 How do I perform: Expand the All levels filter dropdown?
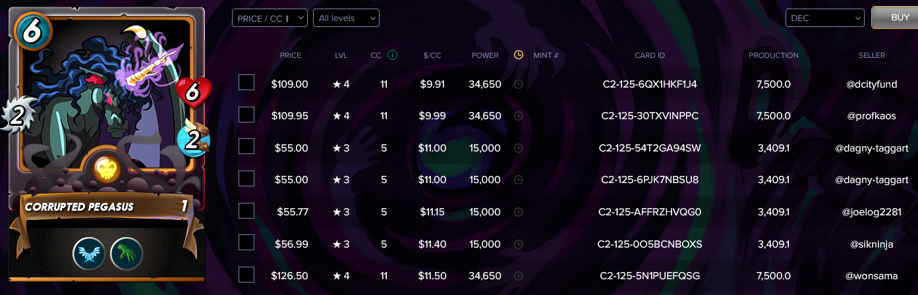pyautogui.click(x=346, y=18)
